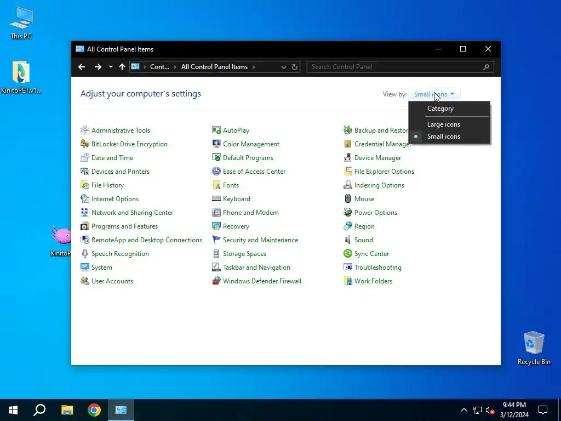Click the taskbar clock showing 9:44 PM

click(514, 410)
